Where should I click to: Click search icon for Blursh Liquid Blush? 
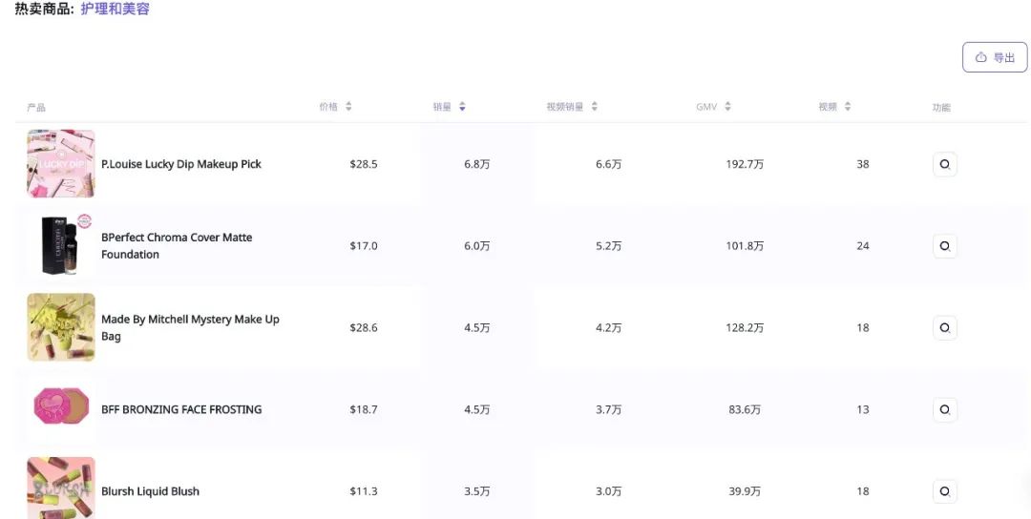click(945, 490)
